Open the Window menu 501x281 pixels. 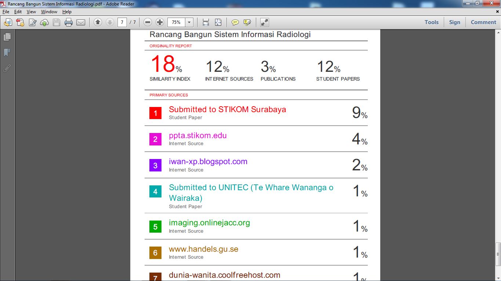click(49, 12)
